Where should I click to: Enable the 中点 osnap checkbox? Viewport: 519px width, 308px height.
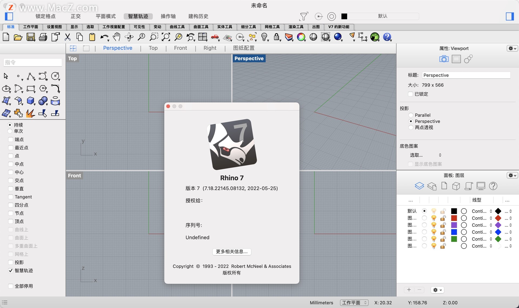pyautogui.click(x=11, y=164)
